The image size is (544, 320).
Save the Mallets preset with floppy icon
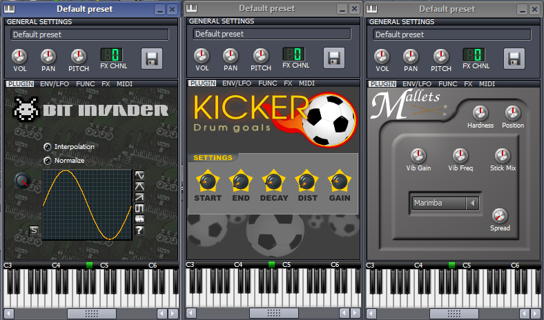click(514, 59)
